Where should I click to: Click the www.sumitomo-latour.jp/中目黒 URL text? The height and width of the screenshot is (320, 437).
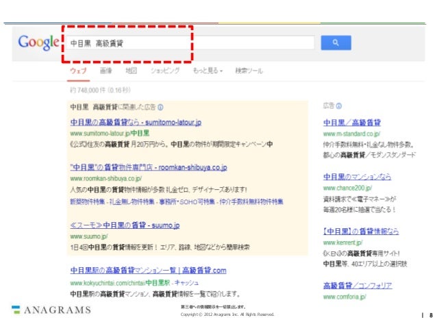110,134
